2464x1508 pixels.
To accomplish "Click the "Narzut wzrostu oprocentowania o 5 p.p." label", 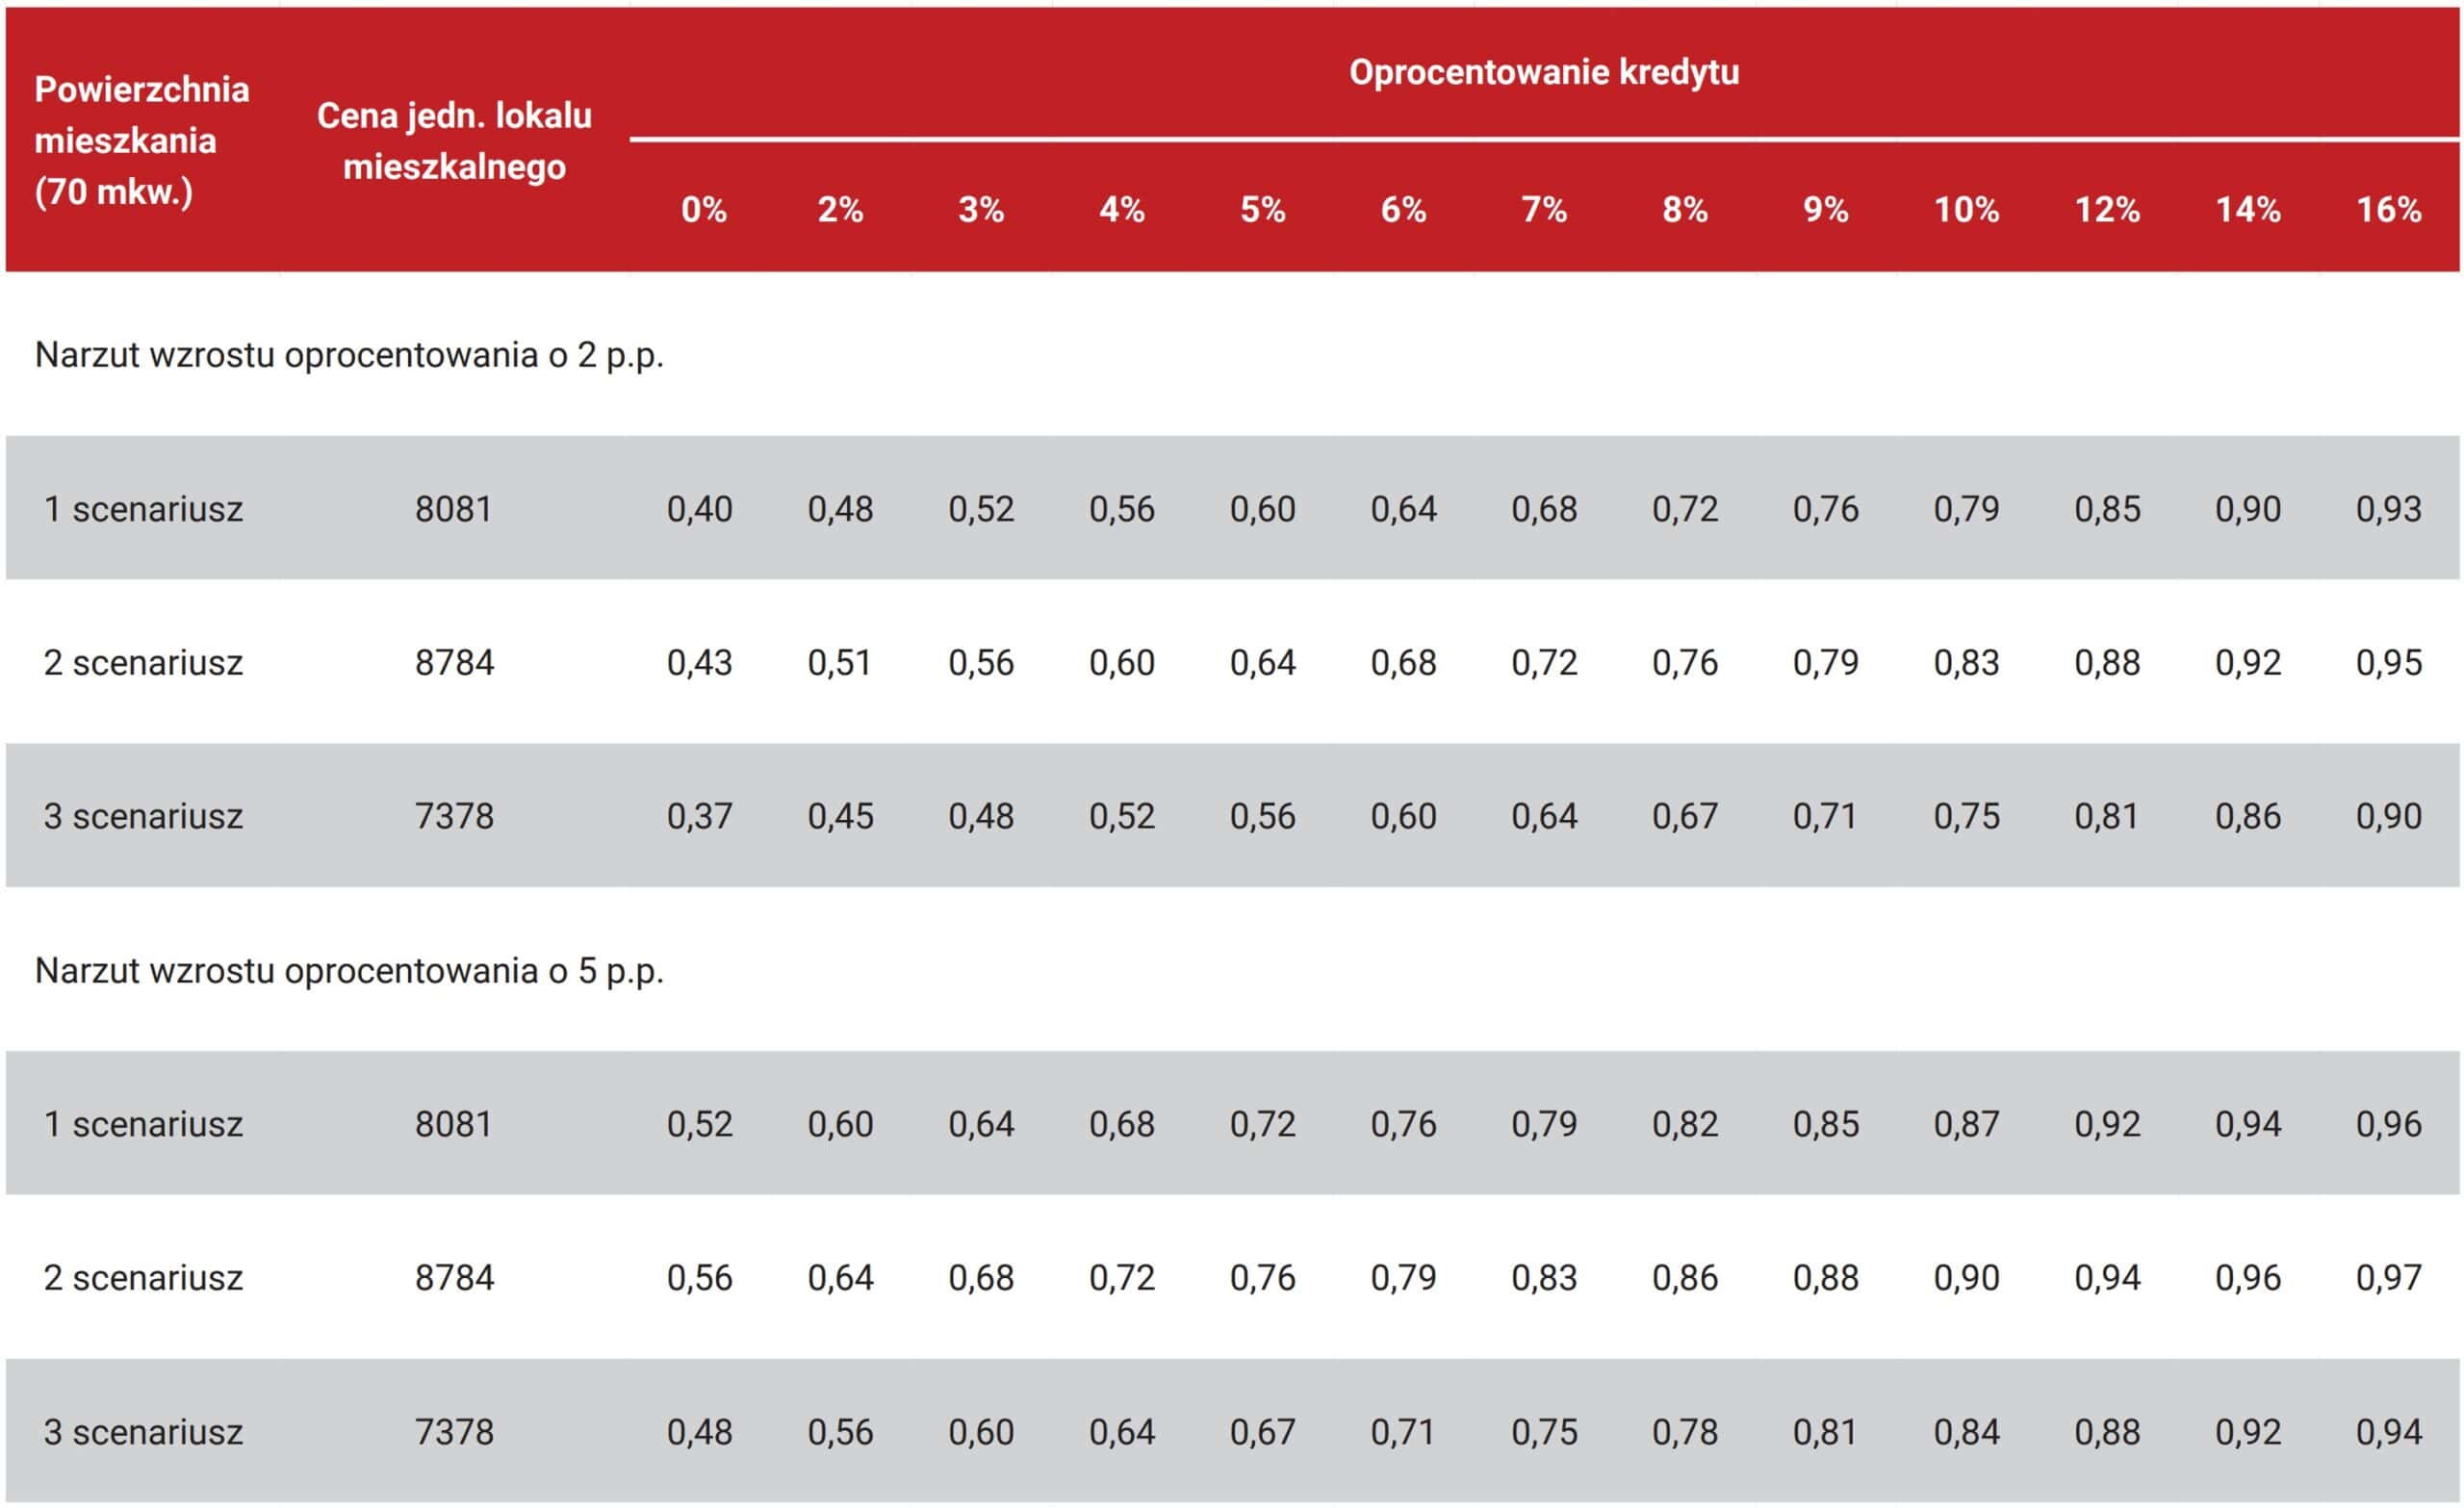I will [349, 971].
